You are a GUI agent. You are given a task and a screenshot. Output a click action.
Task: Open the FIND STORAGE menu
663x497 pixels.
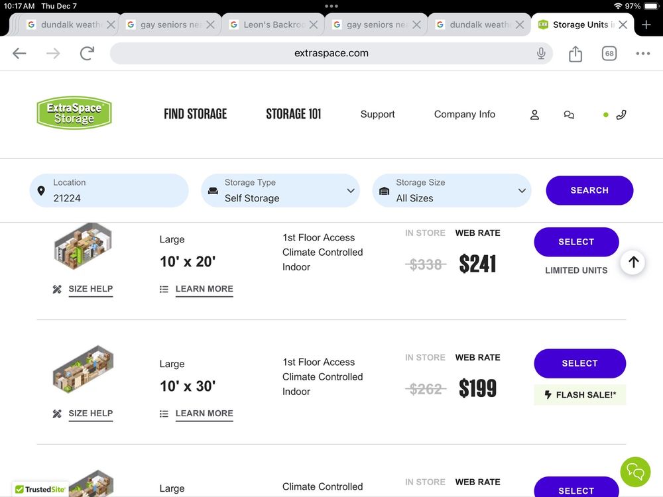pos(195,114)
